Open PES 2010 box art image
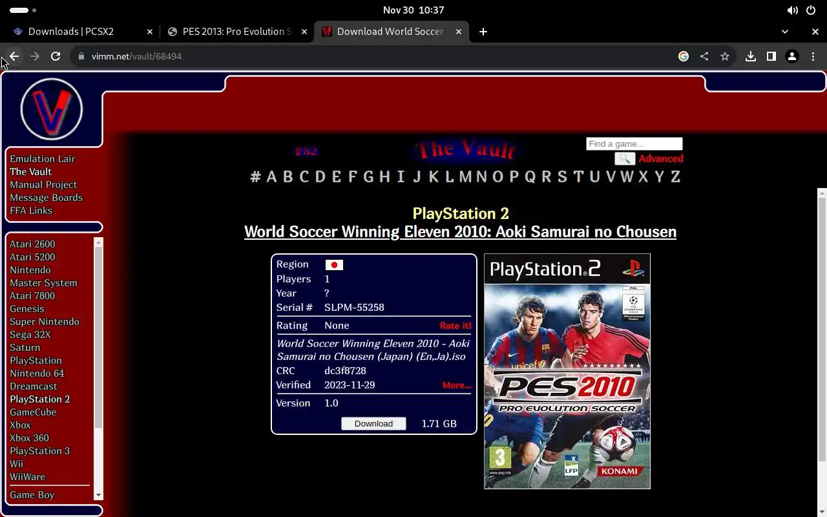827x517 pixels. pos(567,371)
